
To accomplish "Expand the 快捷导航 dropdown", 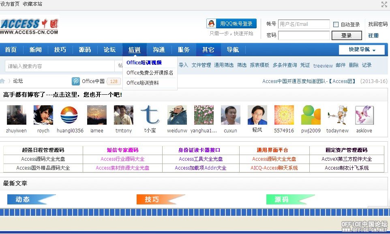I will pyautogui.click(x=362, y=49).
